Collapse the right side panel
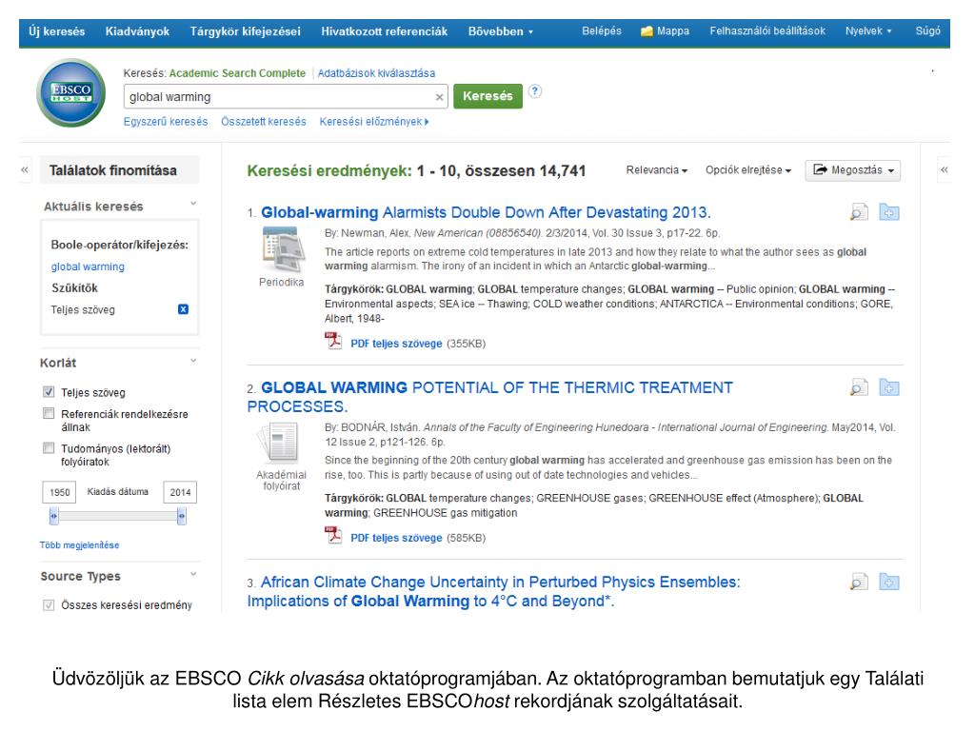The height and width of the screenshot is (731, 975). [944, 169]
